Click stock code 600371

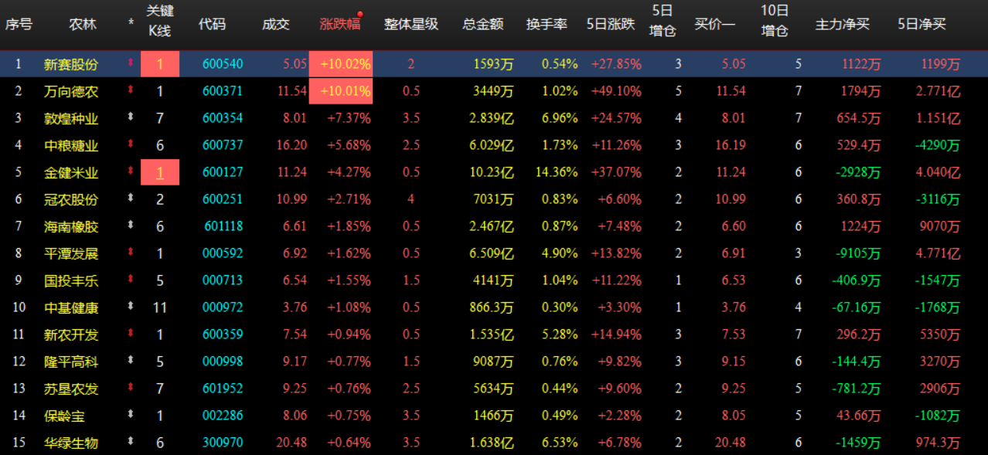223,91
